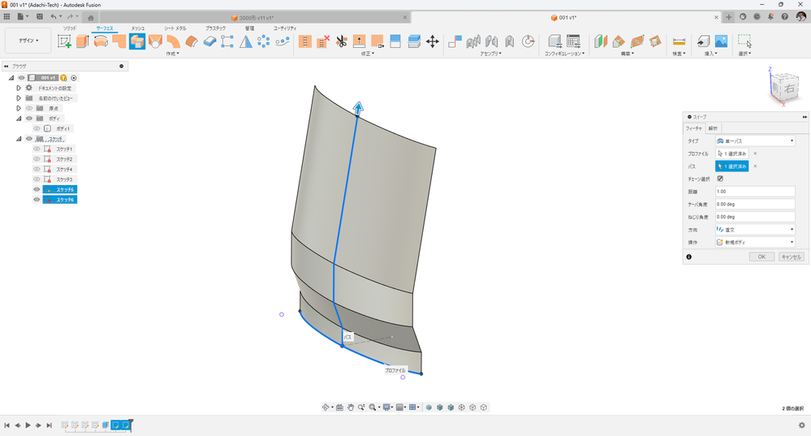The width and height of the screenshot is (811, 436).
Task: Click the Distance input field
Action: (755, 192)
